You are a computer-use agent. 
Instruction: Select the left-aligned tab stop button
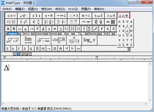[14, 54]
